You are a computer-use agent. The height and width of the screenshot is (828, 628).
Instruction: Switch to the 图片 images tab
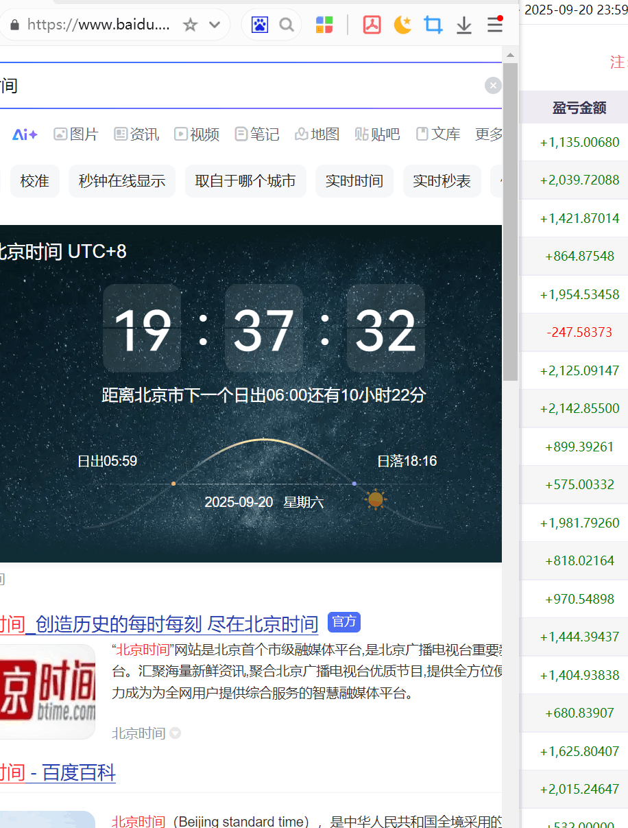tap(76, 134)
